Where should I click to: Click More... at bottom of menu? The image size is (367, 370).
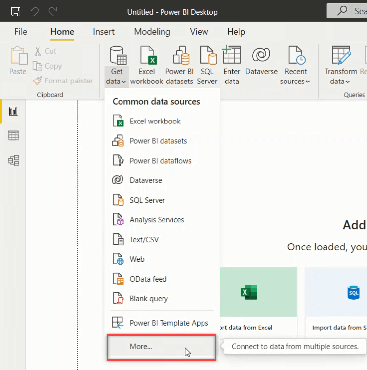tap(162, 347)
